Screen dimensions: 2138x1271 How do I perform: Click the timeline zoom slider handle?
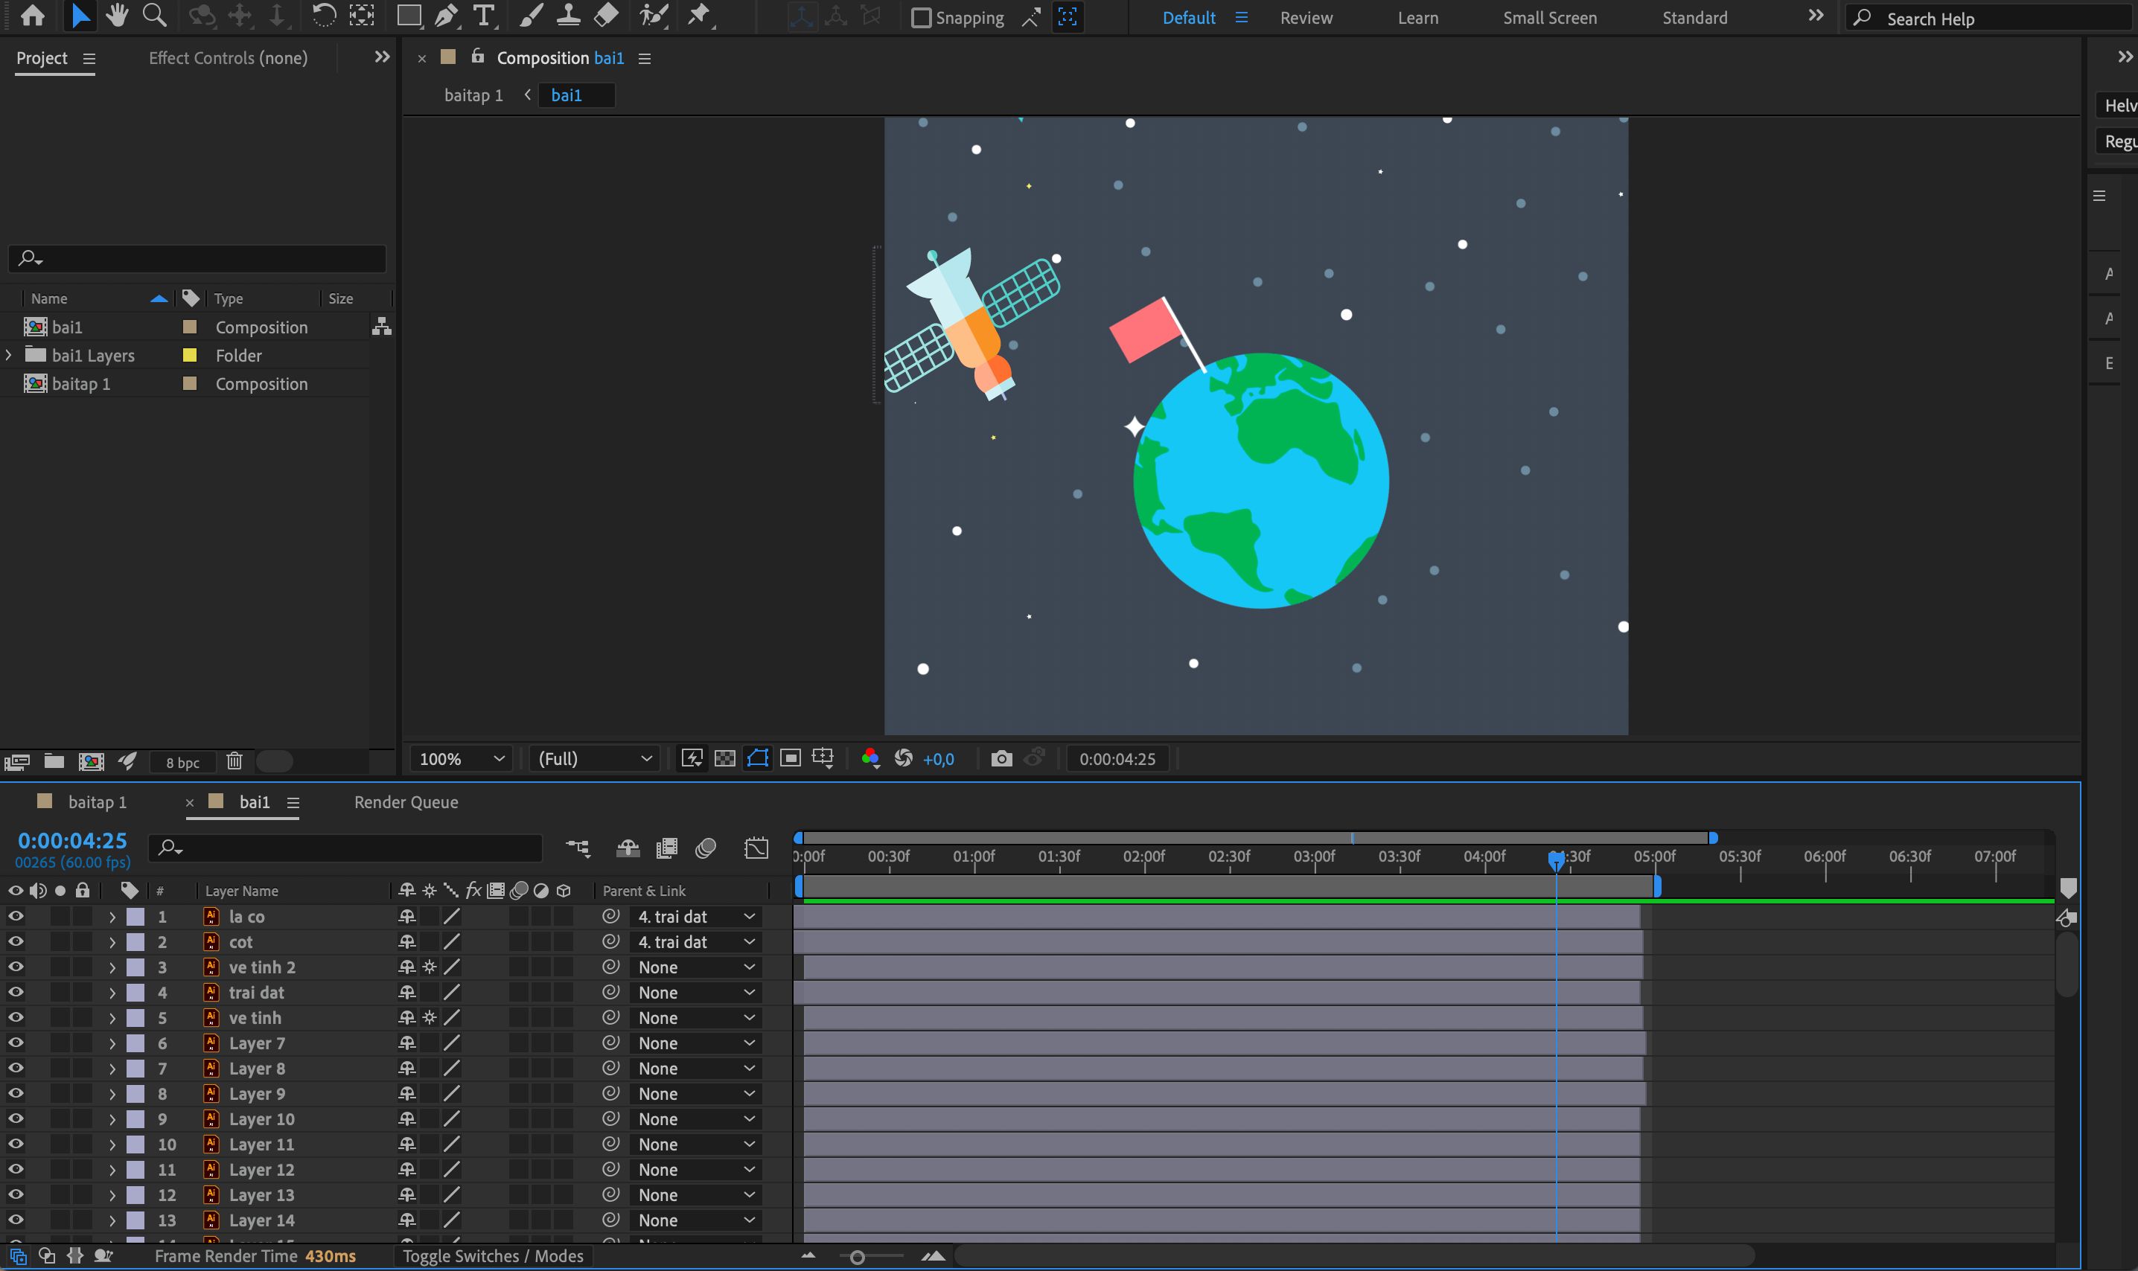click(857, 1258)
